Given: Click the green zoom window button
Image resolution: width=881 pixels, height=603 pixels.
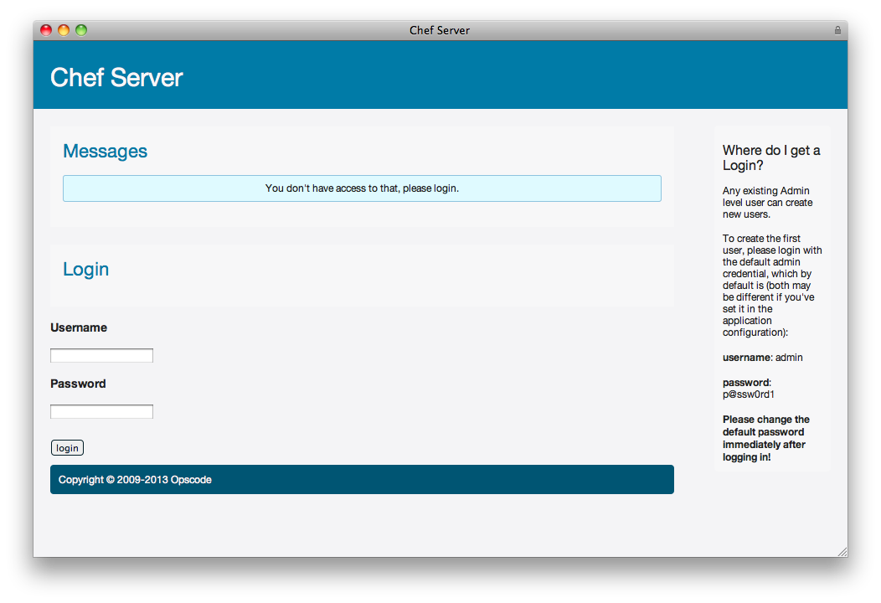Looking at the screenshot, I should 81,29.
